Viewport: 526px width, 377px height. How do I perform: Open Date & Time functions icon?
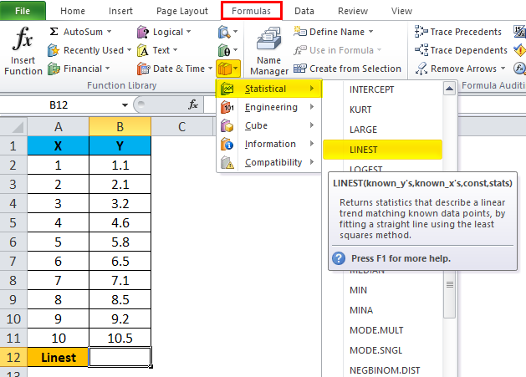click(x=143, y=69)
